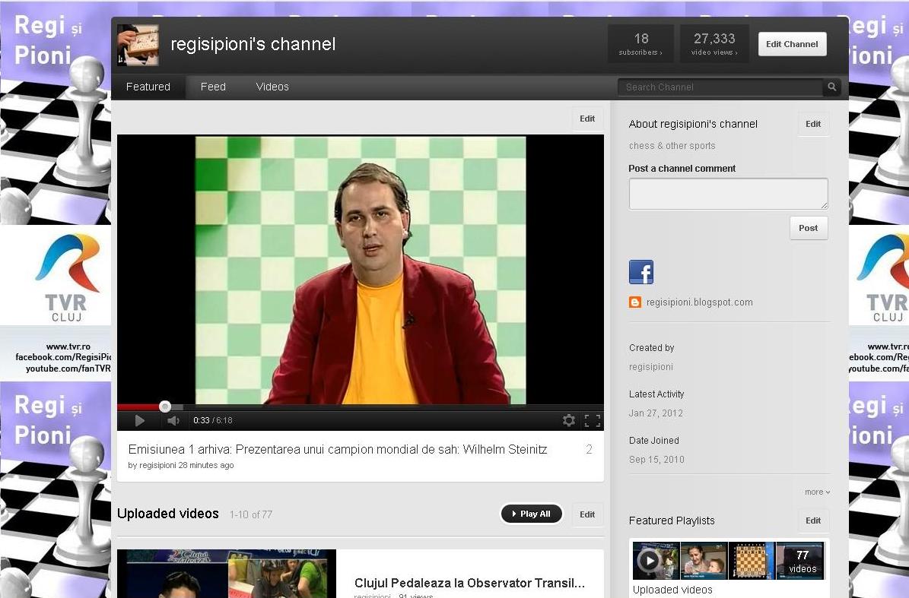The width and height of the screenshot is (909, 598).
Task: Enter fullscreen mode on video
Action: coord(592,420)
